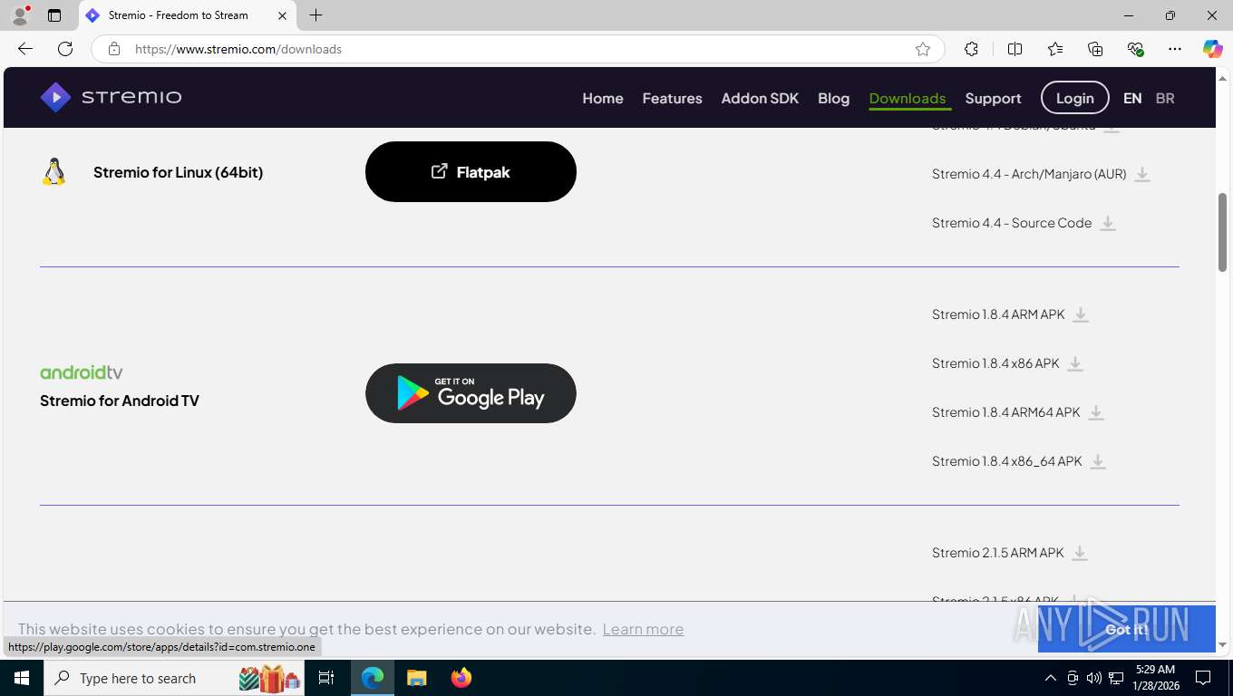
Task: Download Stremio 1.8.4 ARM APK icon
Action: [x=1081, y=314]
